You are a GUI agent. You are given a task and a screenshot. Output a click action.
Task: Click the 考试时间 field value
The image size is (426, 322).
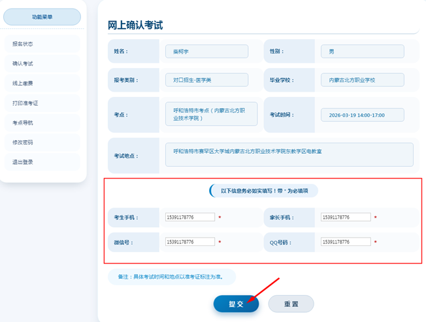(362, 115)
